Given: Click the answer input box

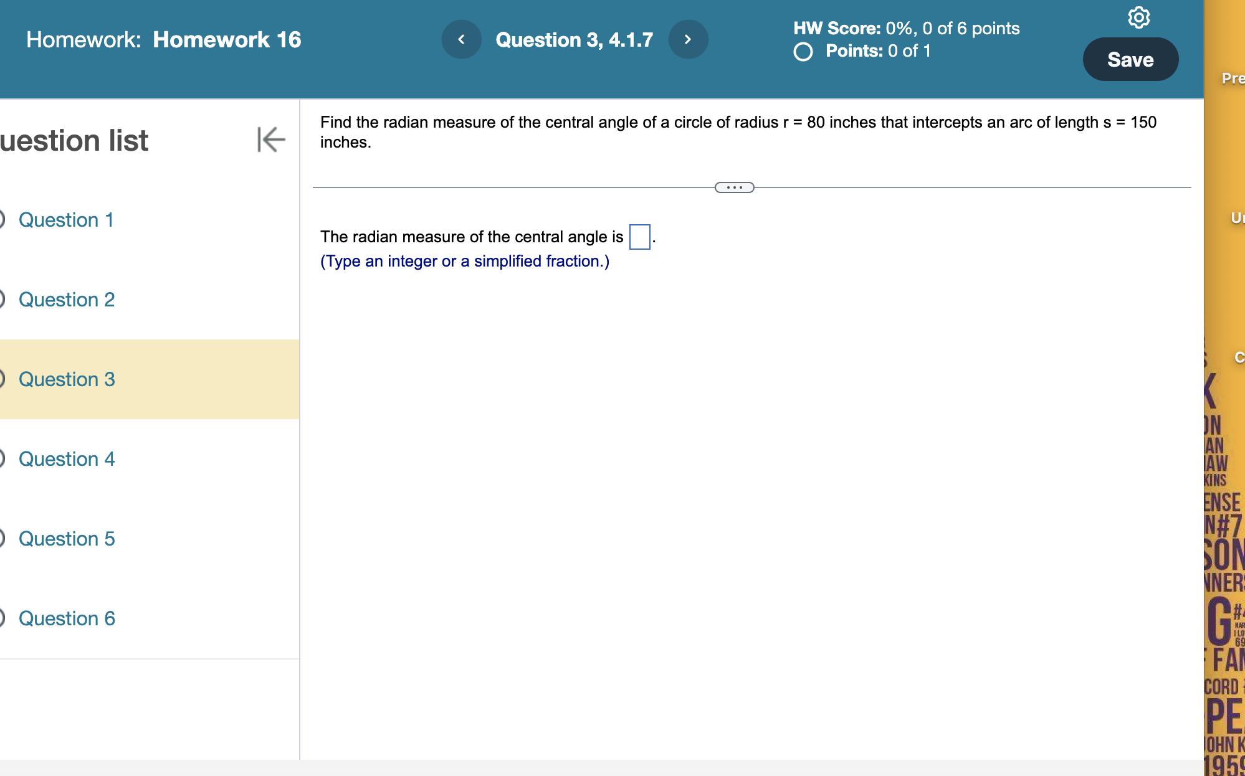Looking at the screenshot, I should 639,237.
